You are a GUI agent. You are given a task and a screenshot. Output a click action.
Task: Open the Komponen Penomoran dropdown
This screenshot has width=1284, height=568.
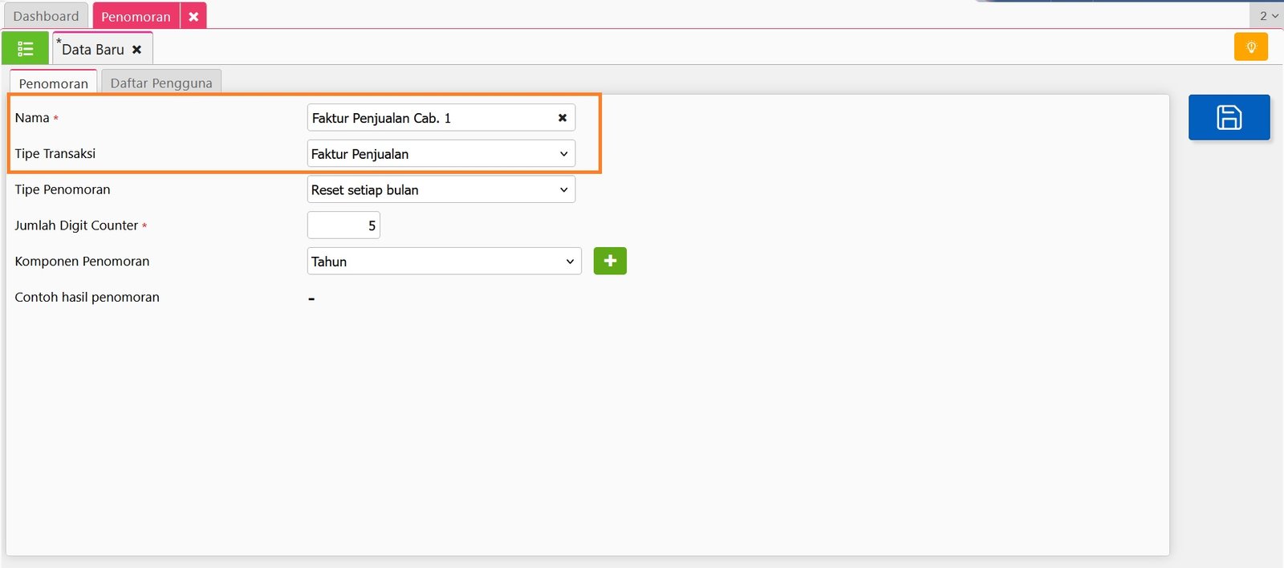[x=444, y=262]
